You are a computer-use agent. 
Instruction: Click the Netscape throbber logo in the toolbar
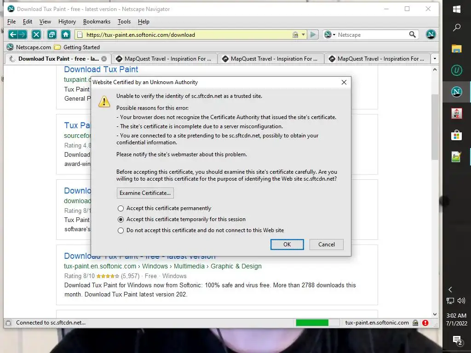click(x=431, y=34)
